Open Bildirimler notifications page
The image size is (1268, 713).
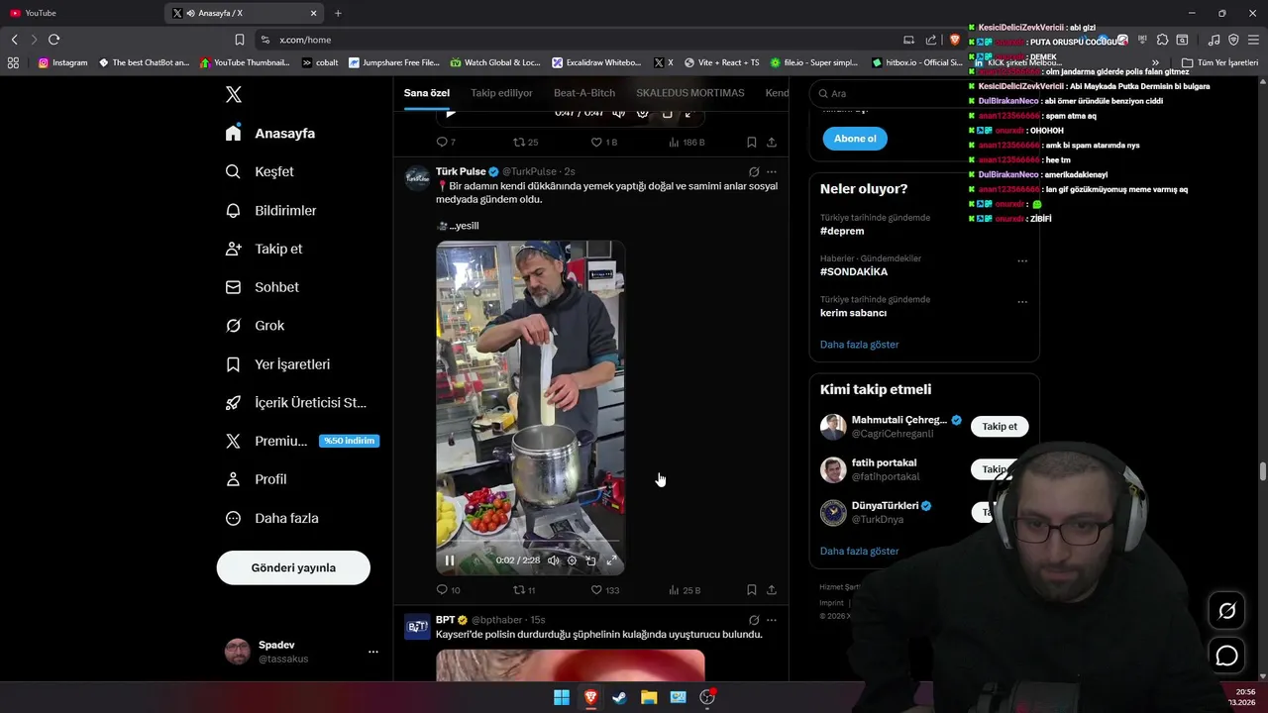[x=271, y=210]
